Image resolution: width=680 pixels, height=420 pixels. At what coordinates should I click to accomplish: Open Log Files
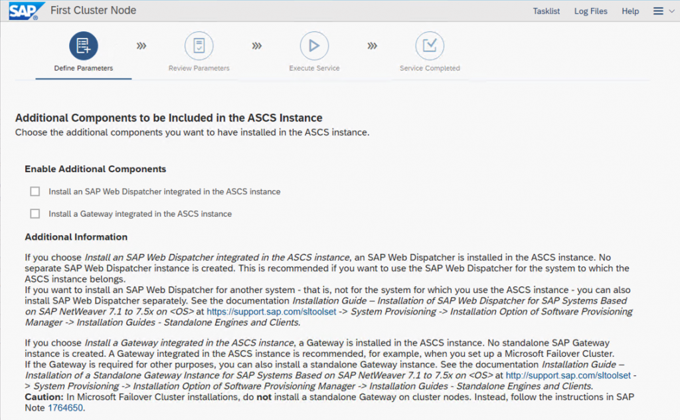pos(590,11)
